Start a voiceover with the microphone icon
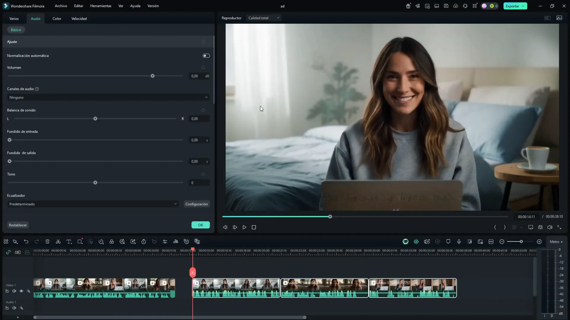The image size is (570, 320). click(x=459, y=241)
